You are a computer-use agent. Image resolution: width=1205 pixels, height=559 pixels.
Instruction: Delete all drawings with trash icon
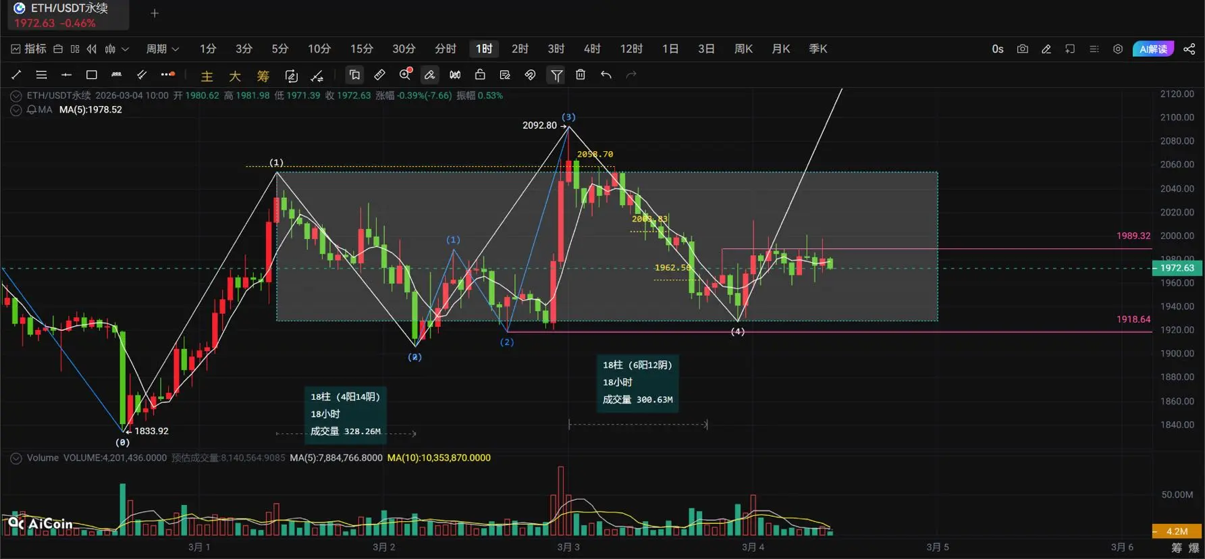pos(581,75)
